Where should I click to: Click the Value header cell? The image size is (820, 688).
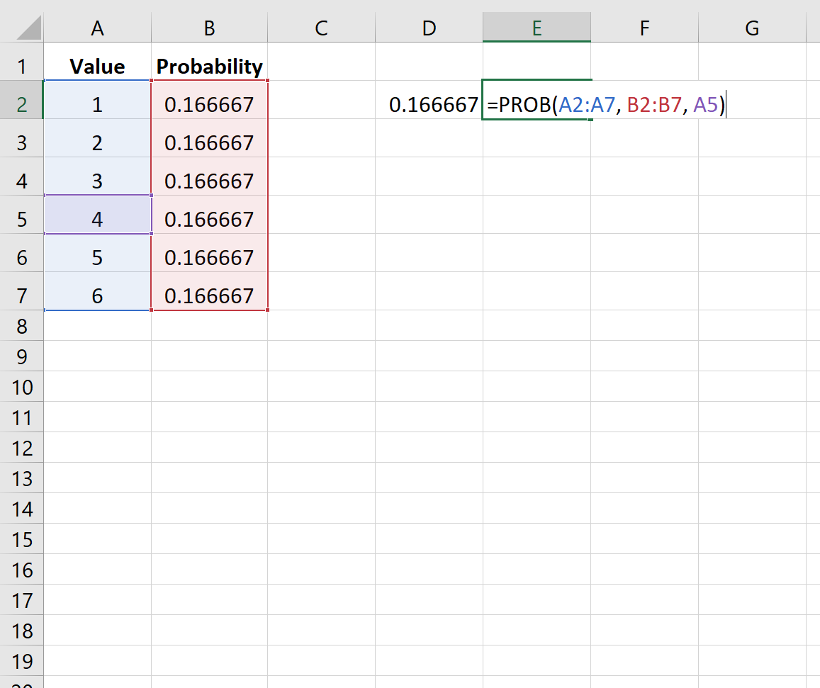(x=97, y=67)
